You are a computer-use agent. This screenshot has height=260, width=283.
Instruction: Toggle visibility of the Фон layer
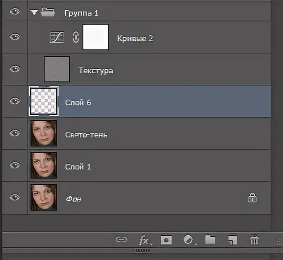pyautogui.click(x=15, y=197)
